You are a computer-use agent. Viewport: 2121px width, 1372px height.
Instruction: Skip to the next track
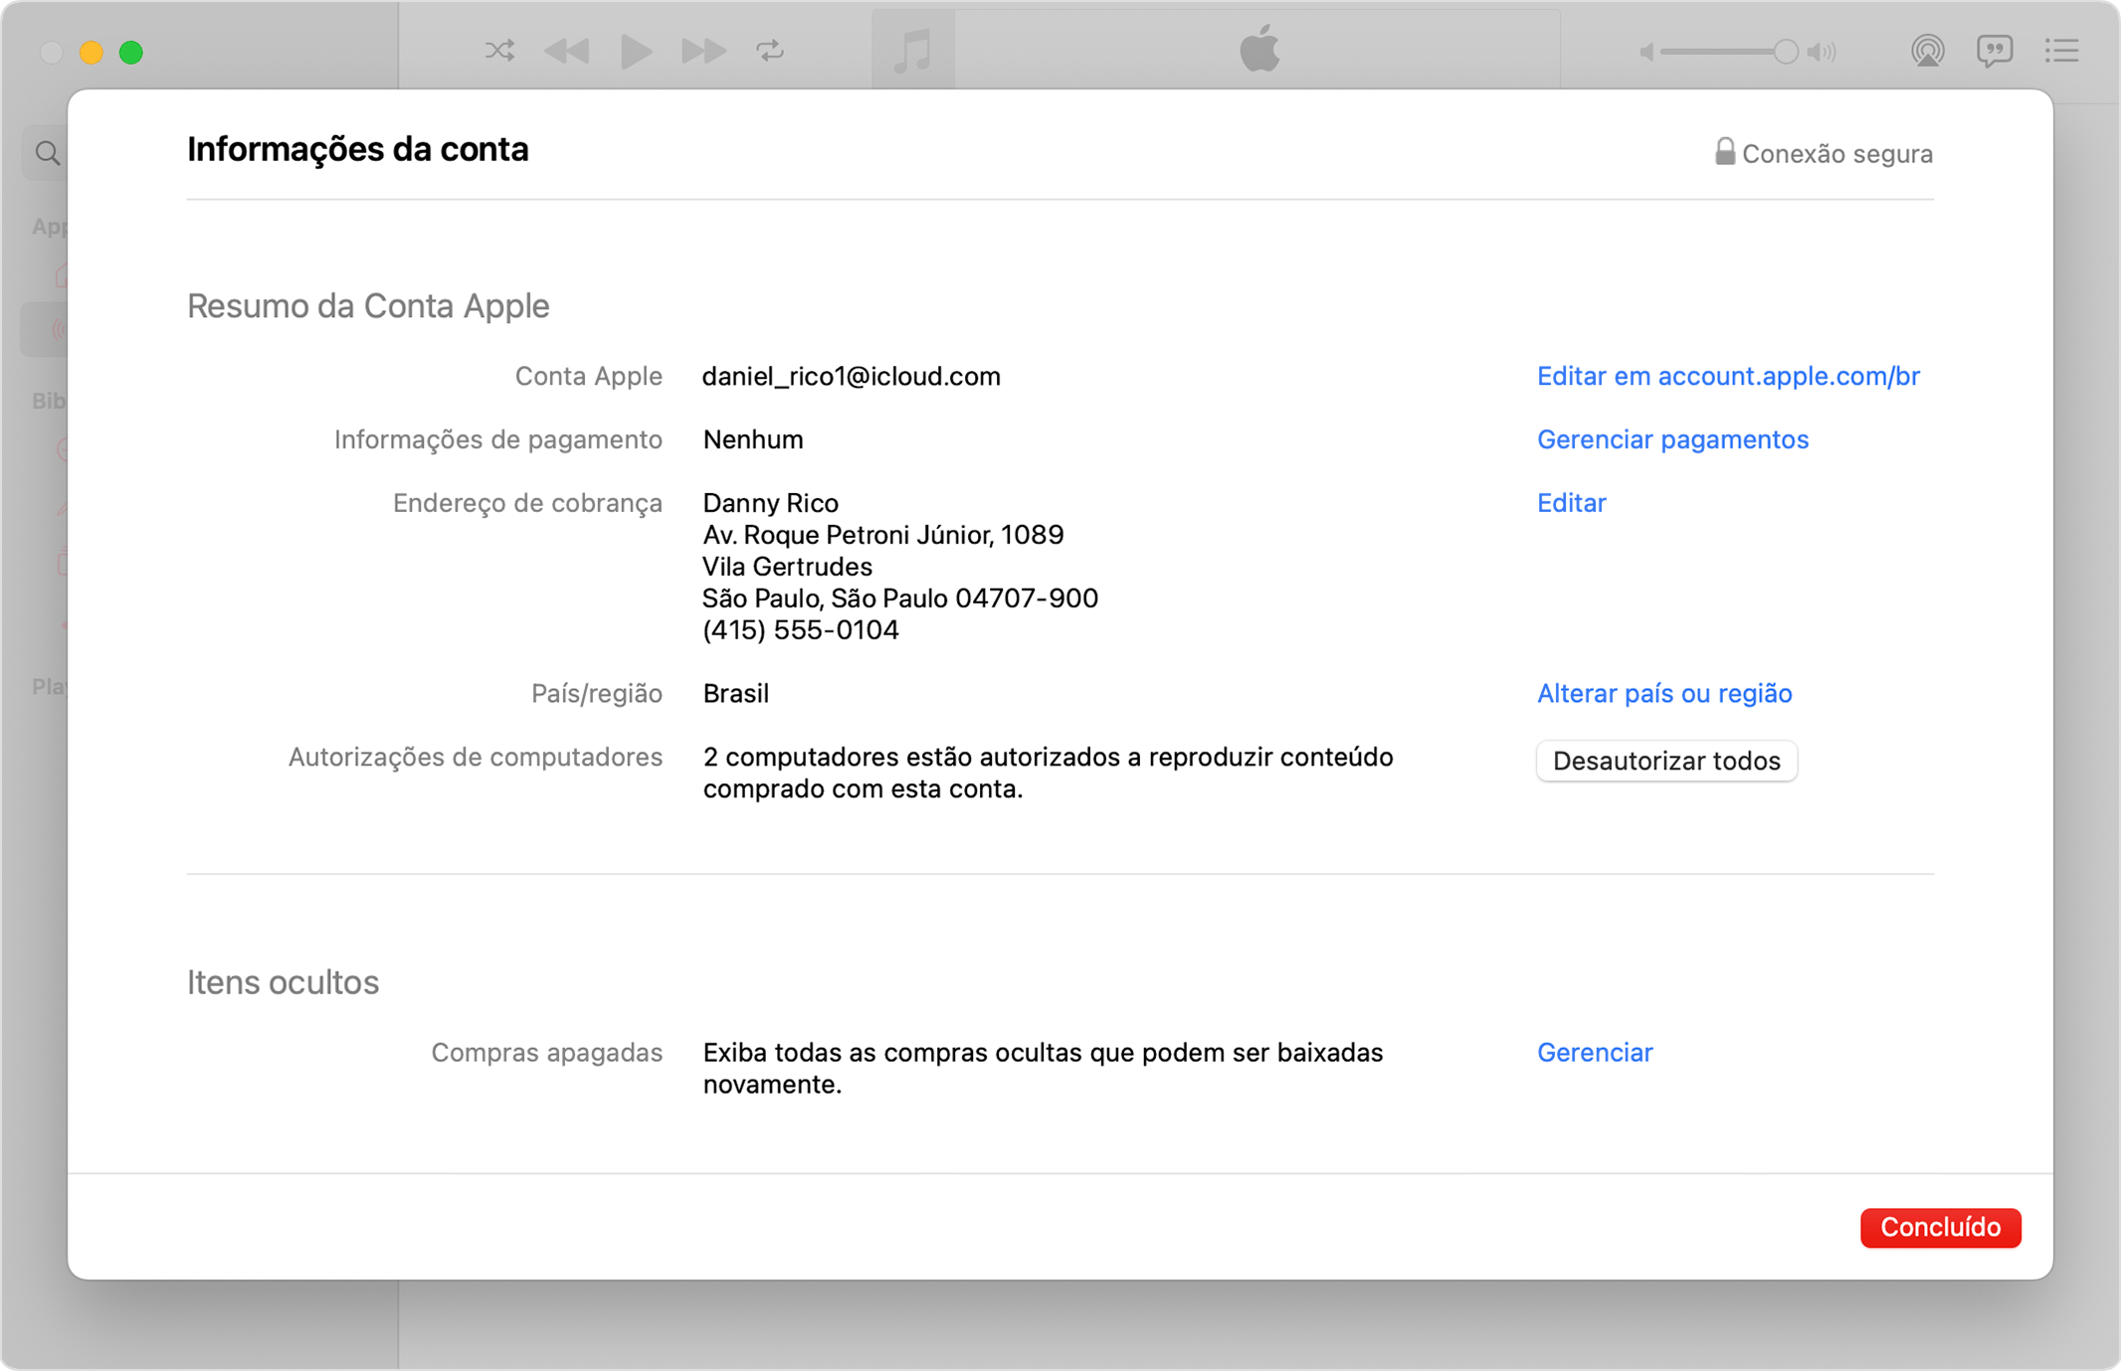pyautogui.click(x=703, y=51)
